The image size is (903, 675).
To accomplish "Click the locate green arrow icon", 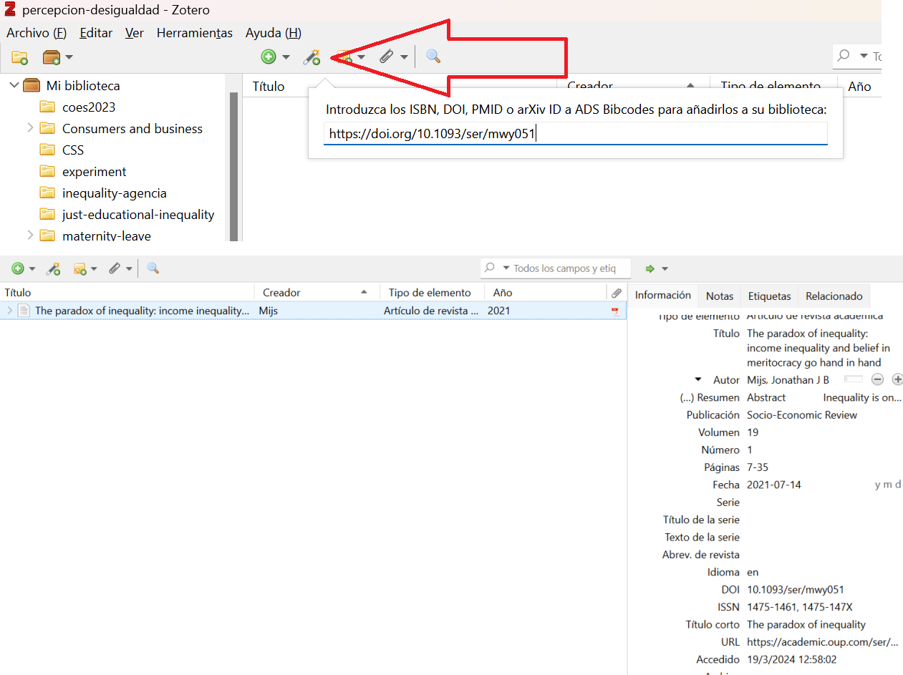I will coord(650,268).
